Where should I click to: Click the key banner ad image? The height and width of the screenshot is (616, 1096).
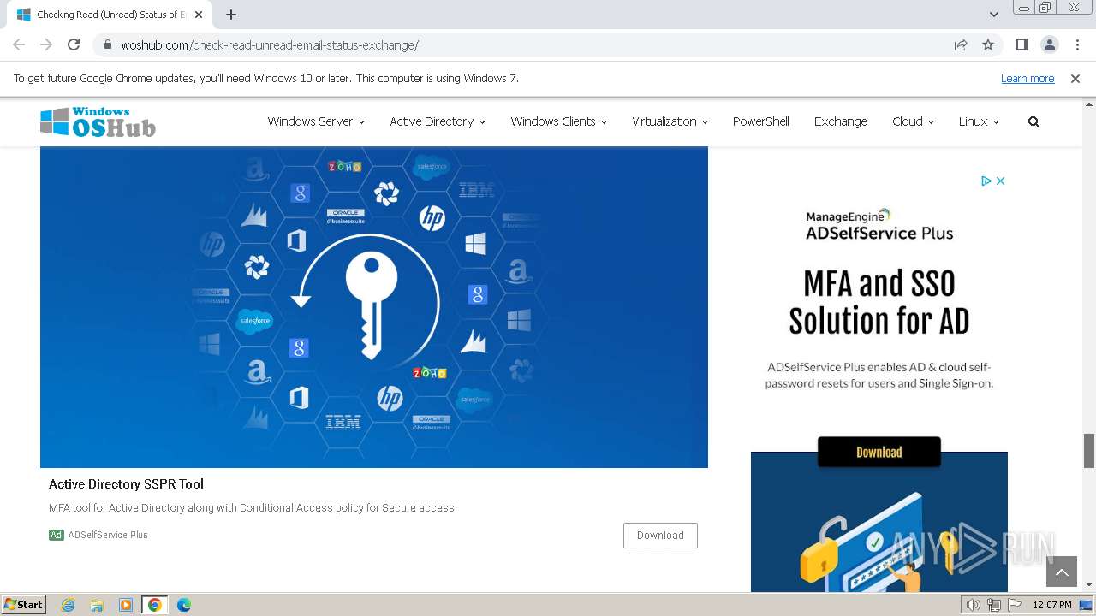(374, 307)
